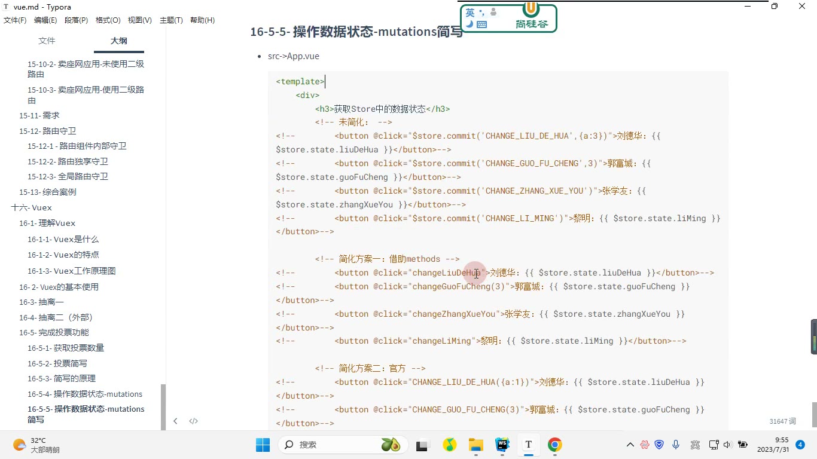Screen dimensions: 817x459
Task: Click Typora icon on the taskbar
Action: pos(529,445)
